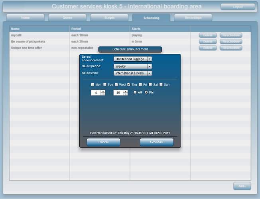
Task: Select the PM radio button
Action: point(146,92)
